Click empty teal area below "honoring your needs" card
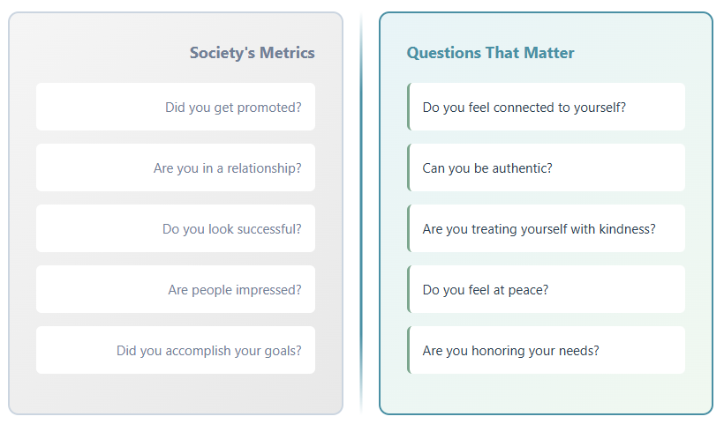The height and width of the screenshot is (424, 724). coord(547,393)
